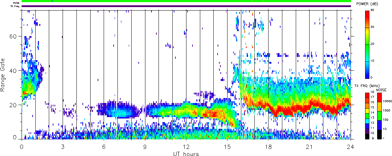Click the black bottom segment of the TX FRQ color bar

click(367, 137)
